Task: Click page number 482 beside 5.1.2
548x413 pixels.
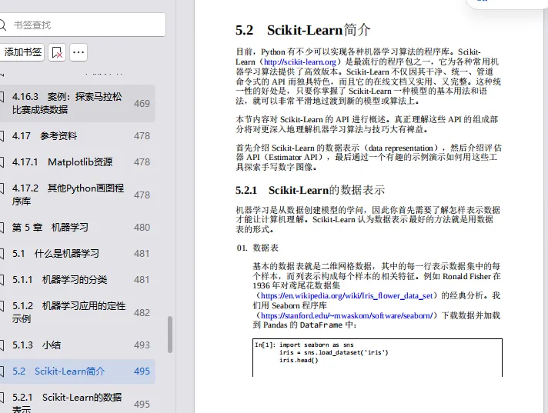Action: pyautogui.click(x=142, y=312)
